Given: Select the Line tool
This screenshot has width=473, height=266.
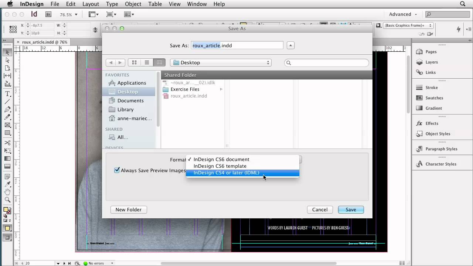Looking at the screenshot, I should point(7,102).
